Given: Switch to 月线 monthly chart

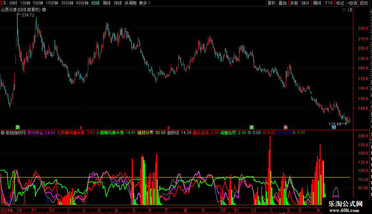Looking at the screenshot, I should coord(118,3).
